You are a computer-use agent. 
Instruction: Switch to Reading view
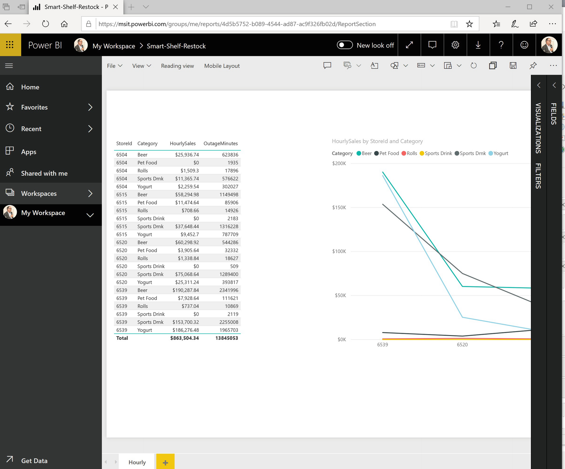tap(177, 66)
